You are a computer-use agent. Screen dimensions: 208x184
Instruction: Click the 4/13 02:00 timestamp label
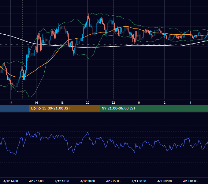[165, 181]
